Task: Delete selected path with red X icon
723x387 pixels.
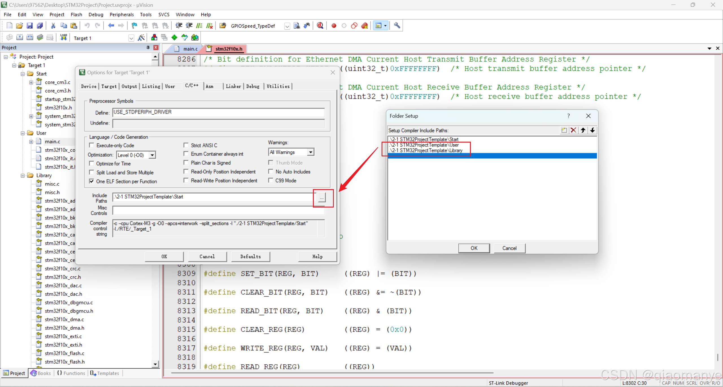Action: click(x=573, y=130)
